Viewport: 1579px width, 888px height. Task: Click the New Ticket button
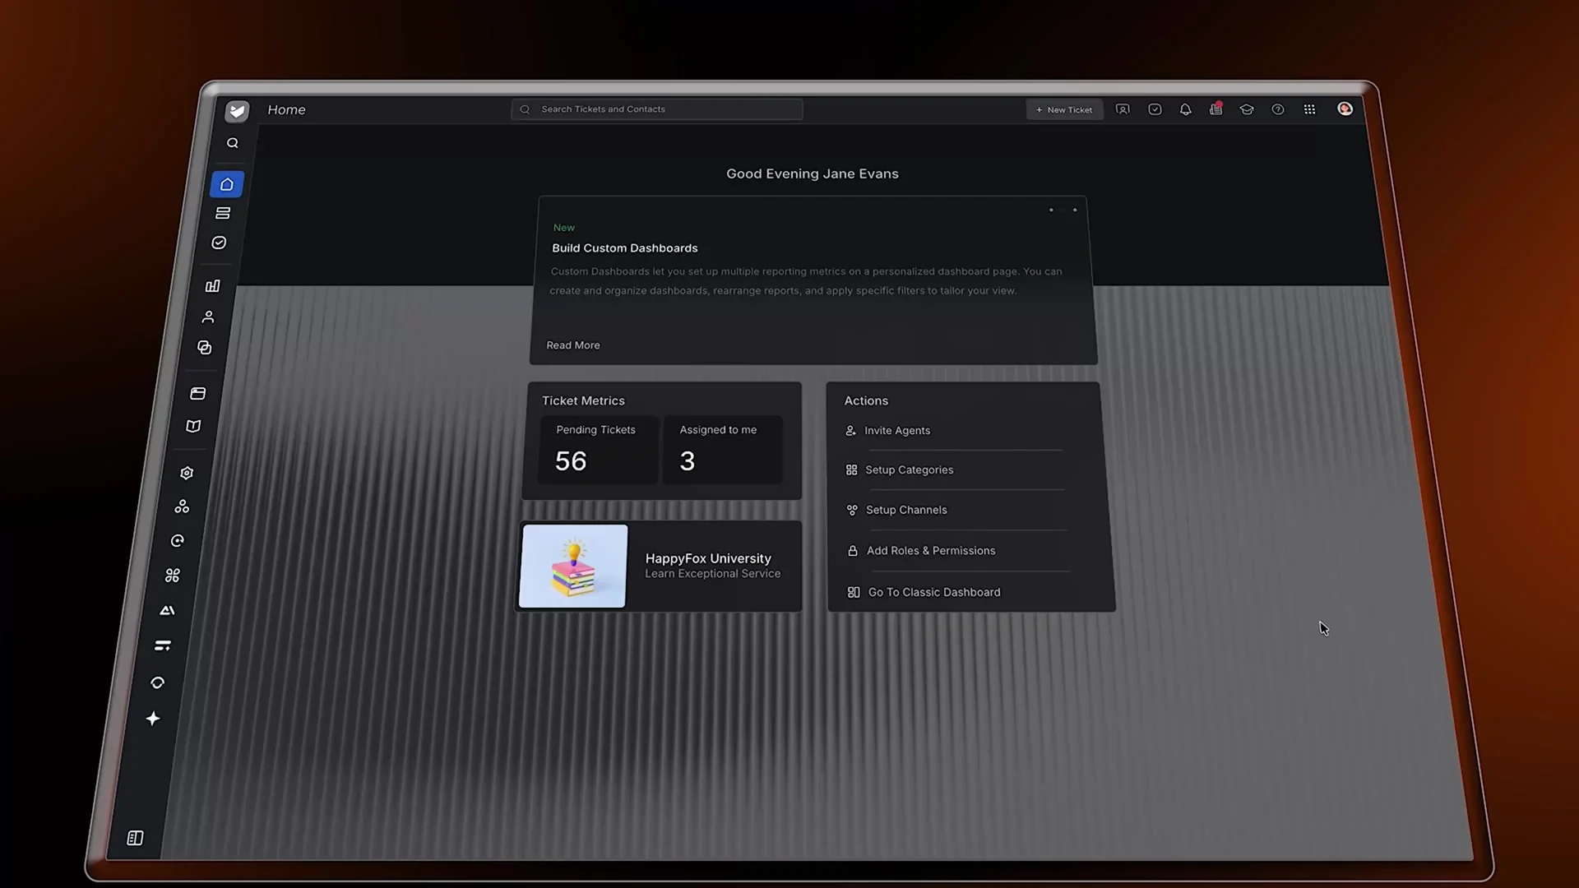[x=1064, y=109]
